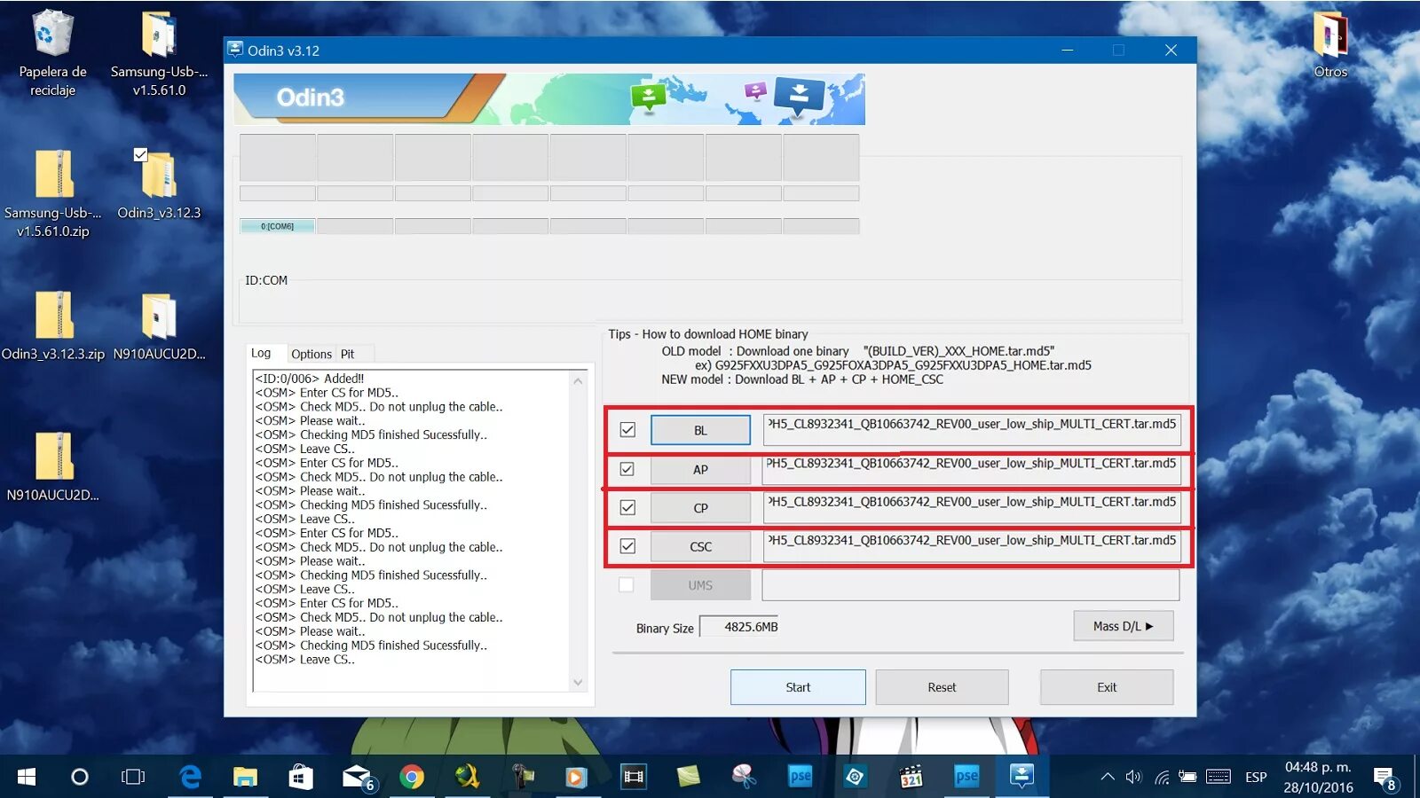Switch to the Log tab
This screenshot has width=1420, height=798.
coord(261,353)
